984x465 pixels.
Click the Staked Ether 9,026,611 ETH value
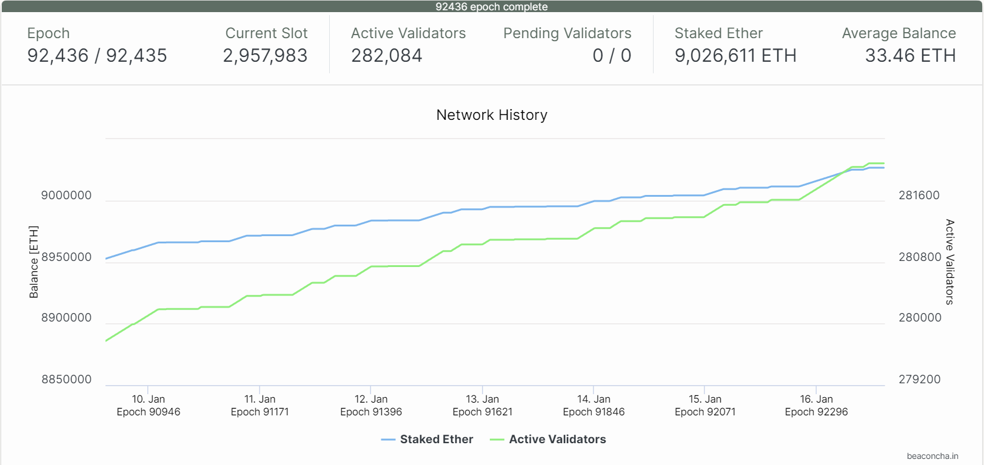point(735,56)
